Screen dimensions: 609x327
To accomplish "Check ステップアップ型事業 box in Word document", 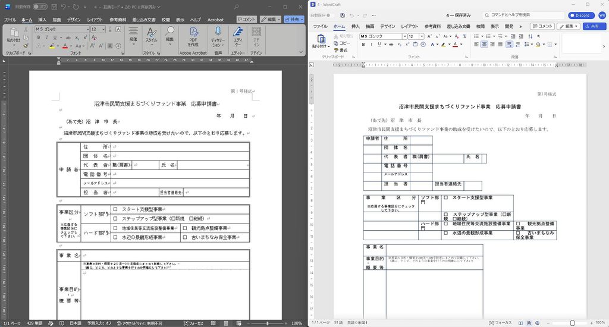I will pos(115,219).
